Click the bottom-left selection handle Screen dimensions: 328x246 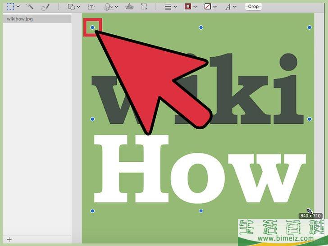(x=92, y=211)
